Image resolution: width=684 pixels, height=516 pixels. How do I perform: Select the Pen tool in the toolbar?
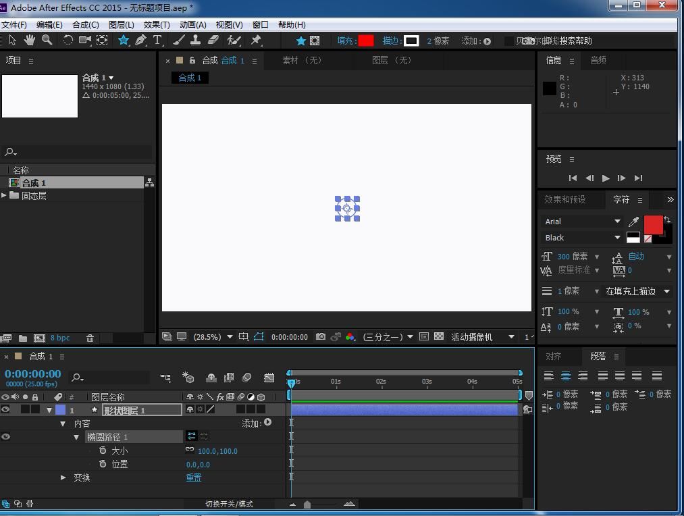coord(140,41)
